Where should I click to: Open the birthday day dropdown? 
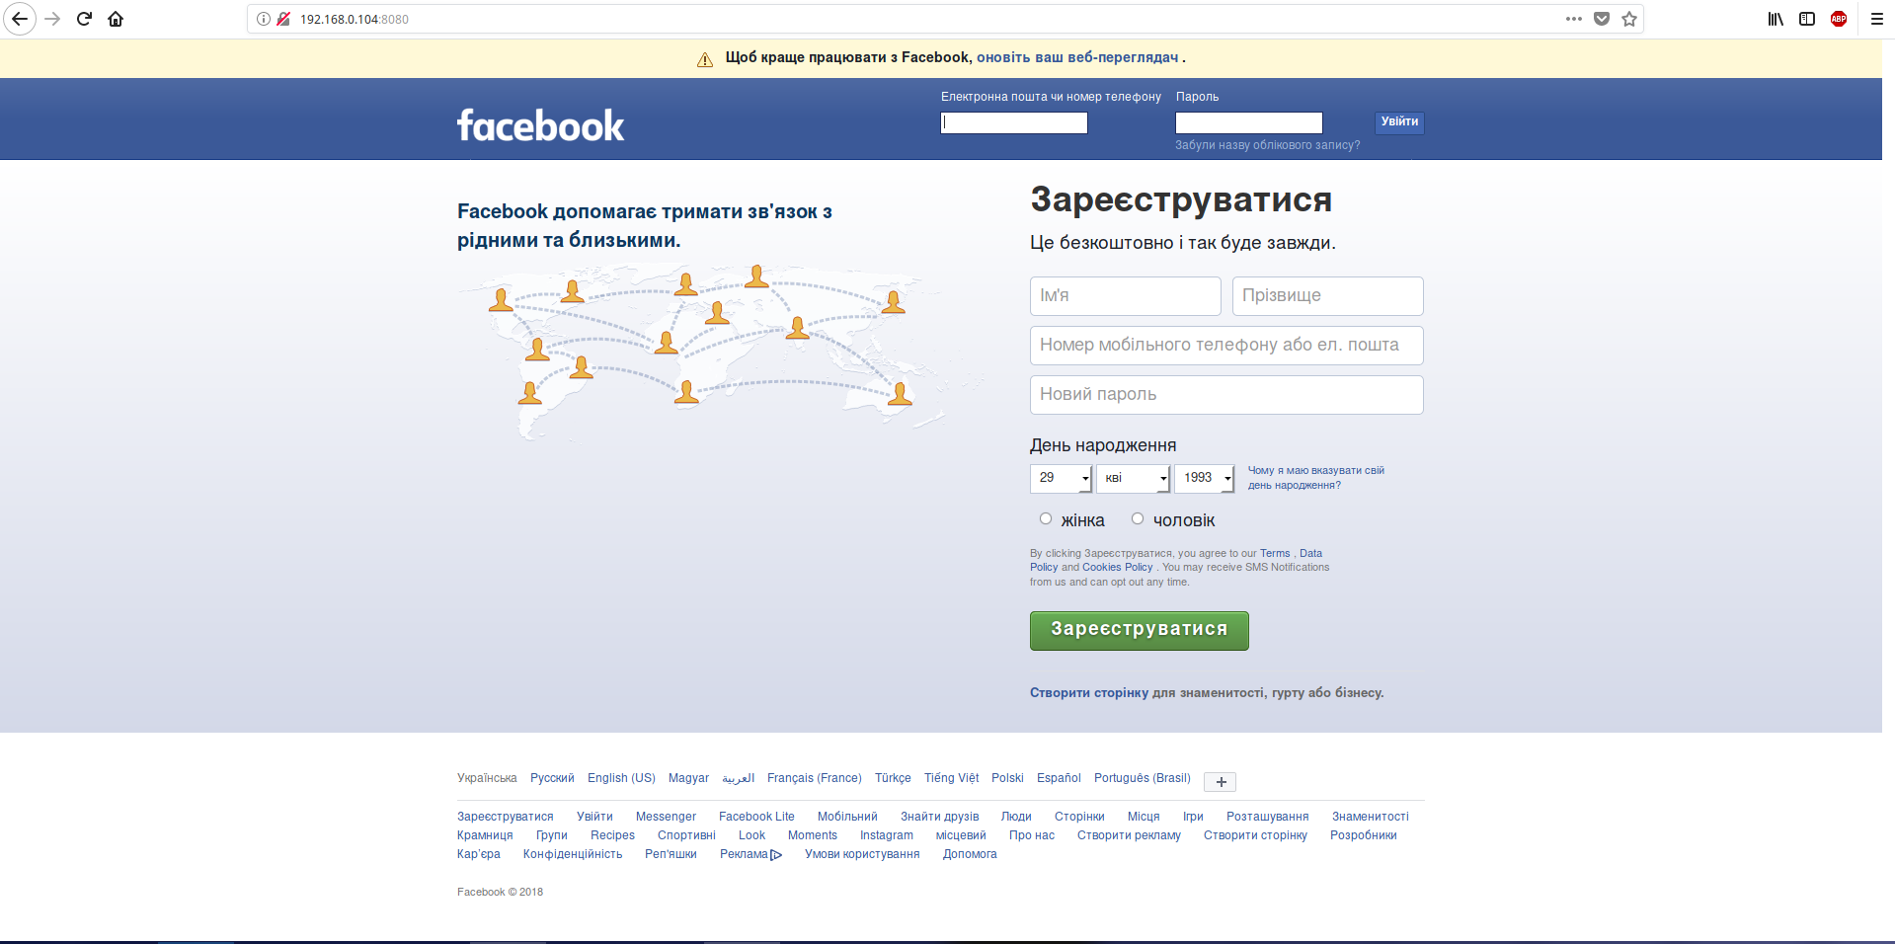[1061, 478]
